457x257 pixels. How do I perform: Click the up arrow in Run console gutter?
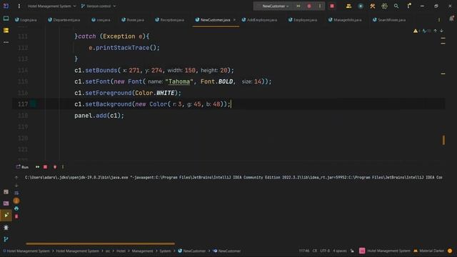pyautogui.click(x=16, y=178)
